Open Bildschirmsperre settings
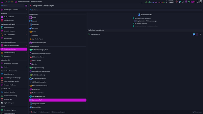The width and height of the screenshot is (203, 114). [x=14, y=74]
